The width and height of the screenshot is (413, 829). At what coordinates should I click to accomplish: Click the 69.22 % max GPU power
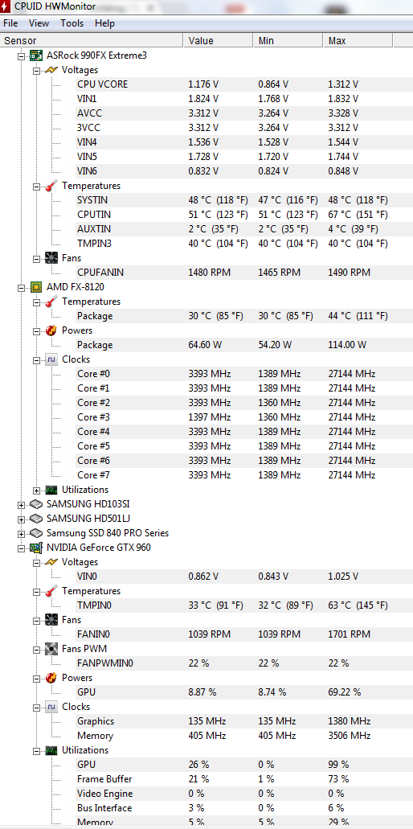tap(345, 692)
